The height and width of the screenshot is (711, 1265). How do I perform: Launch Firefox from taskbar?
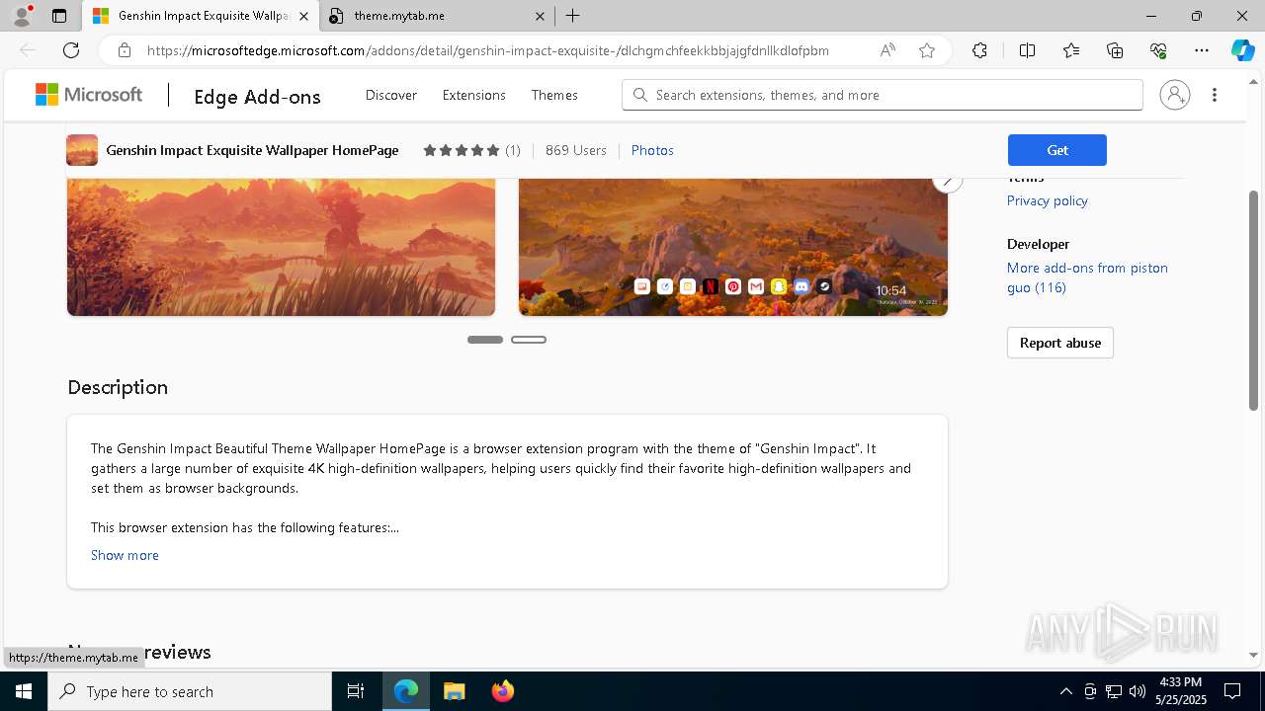pos(502,691)
